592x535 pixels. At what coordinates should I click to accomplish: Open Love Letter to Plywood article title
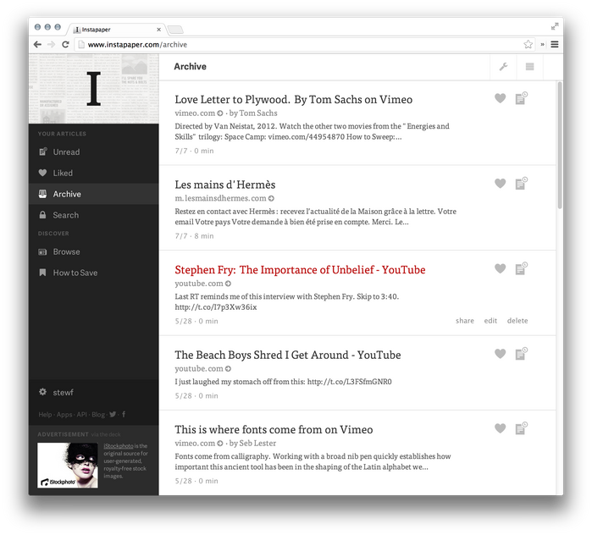(x=293, y=100)
